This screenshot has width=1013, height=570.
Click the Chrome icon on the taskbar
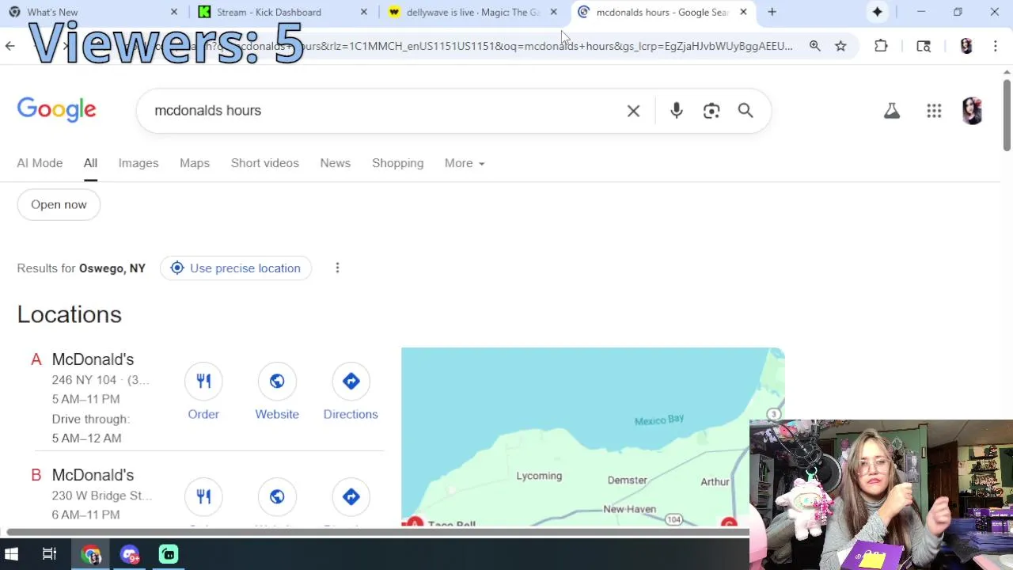point(92,554)
